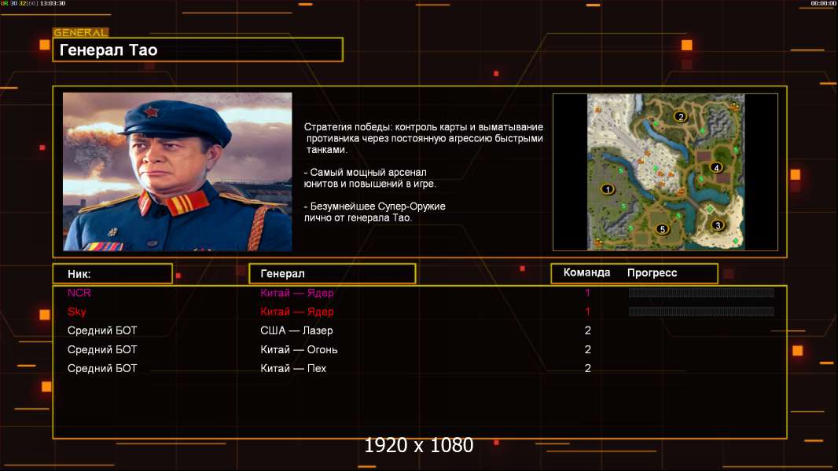838x471 pixels.
Task: Click the map preview thumbnail
Action: point(665,172)
